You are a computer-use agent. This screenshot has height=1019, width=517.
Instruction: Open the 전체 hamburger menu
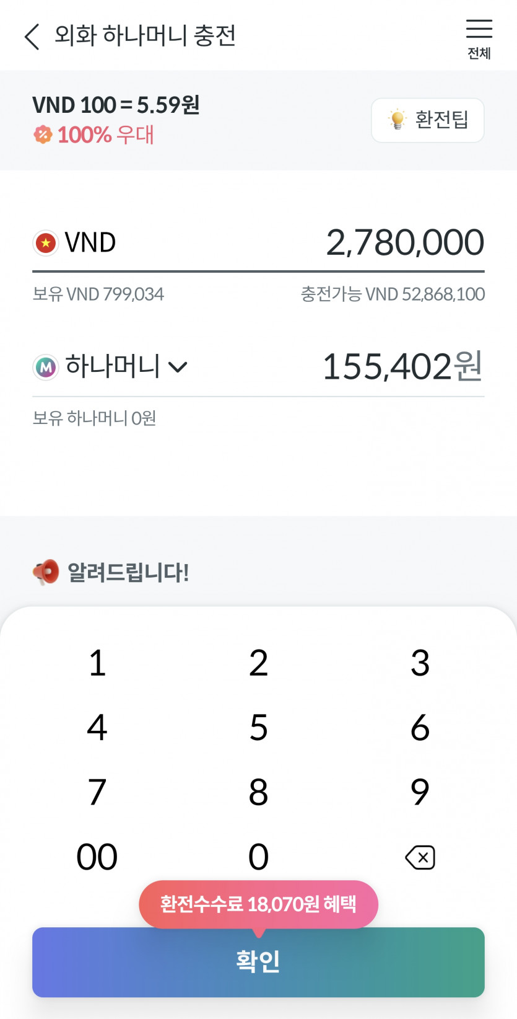coord(479,38)
